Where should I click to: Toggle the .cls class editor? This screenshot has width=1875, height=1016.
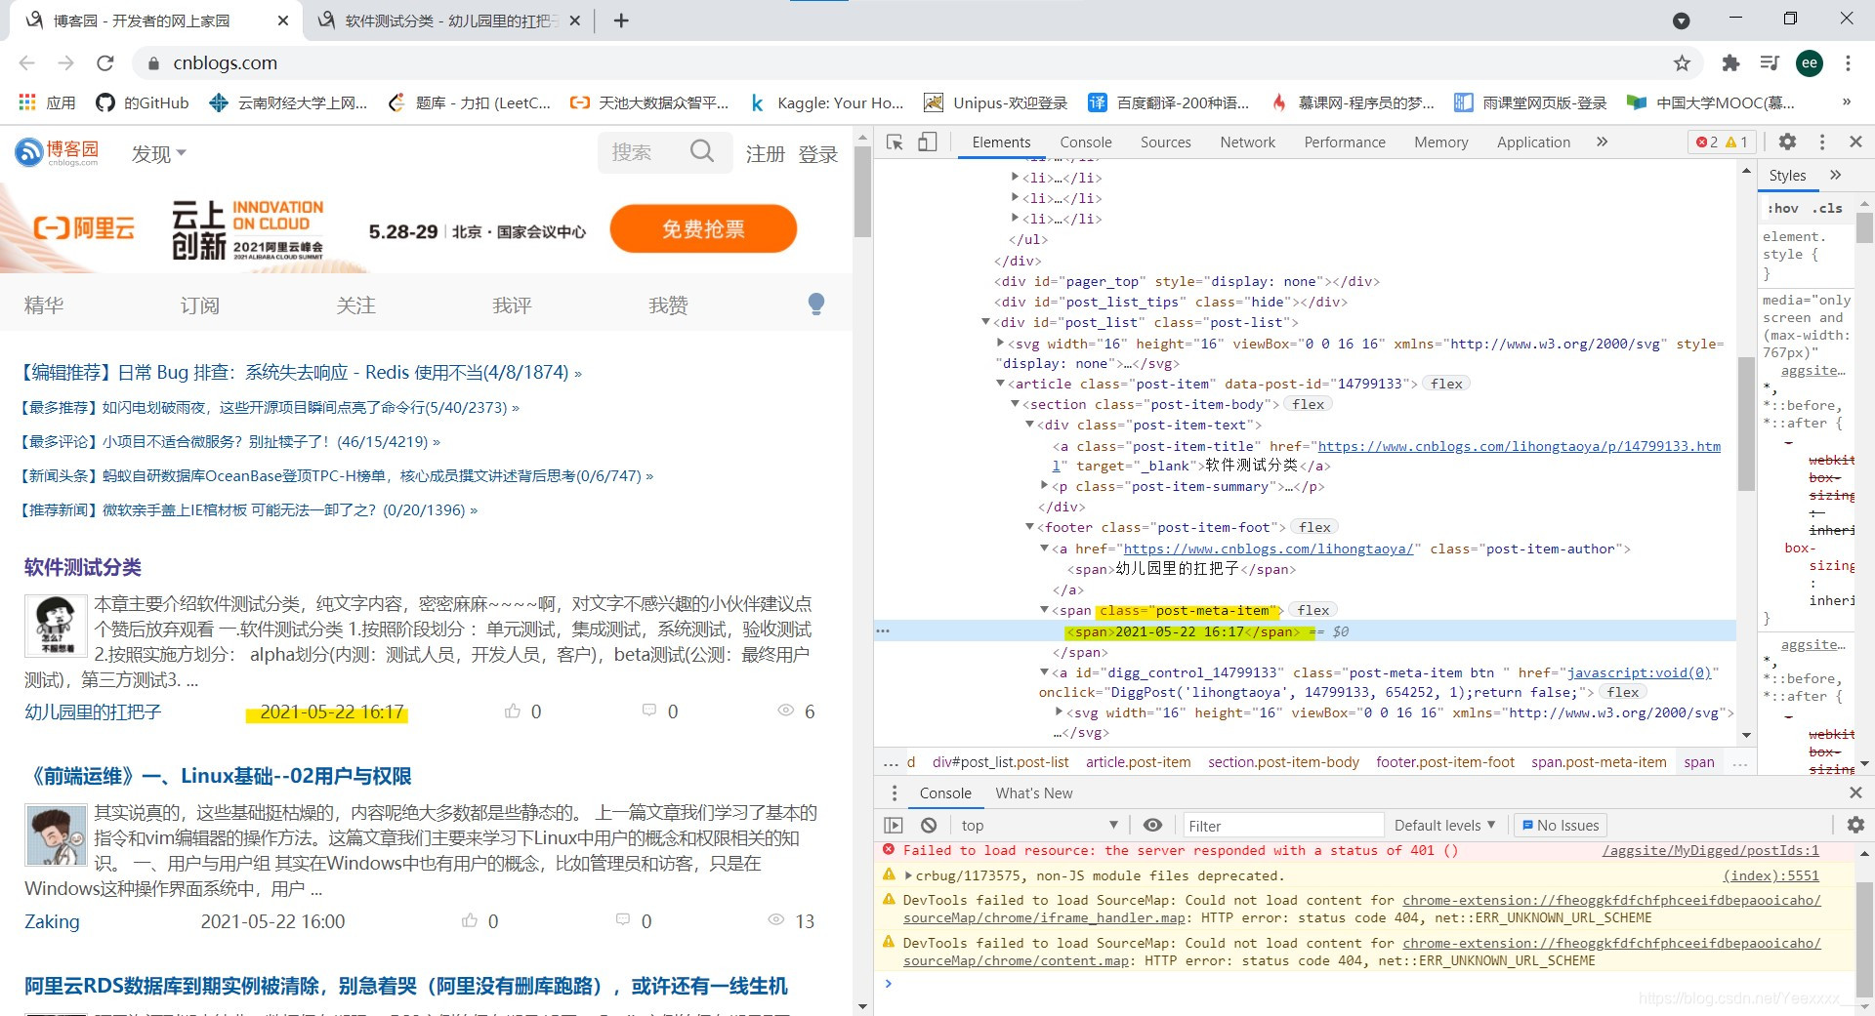[x=1827, y=208]
